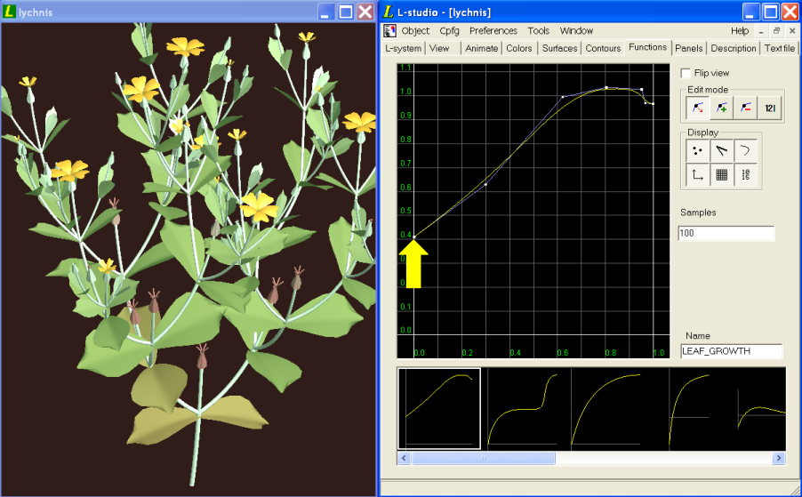Screen dimensions: 802x497
Task: Toggle display of axis number labels
Action: [746, 175]
